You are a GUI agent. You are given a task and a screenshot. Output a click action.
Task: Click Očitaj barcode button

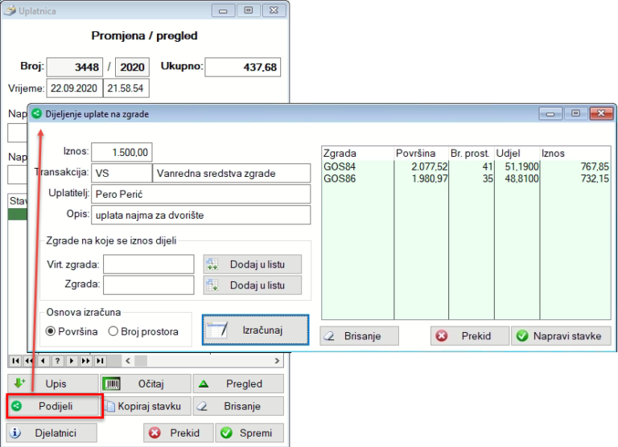146,383
